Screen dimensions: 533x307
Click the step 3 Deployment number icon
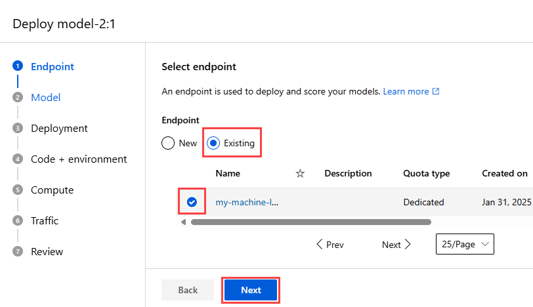click(x=18, y=128)
